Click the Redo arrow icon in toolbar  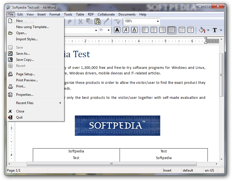(70, 22)
